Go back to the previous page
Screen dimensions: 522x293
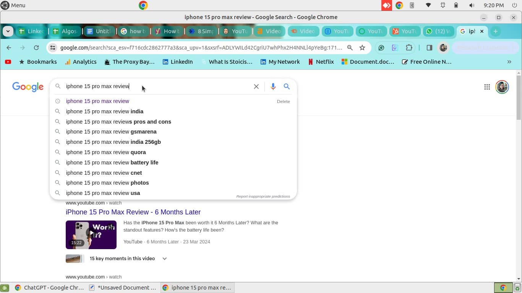click(x=9, y=48)
